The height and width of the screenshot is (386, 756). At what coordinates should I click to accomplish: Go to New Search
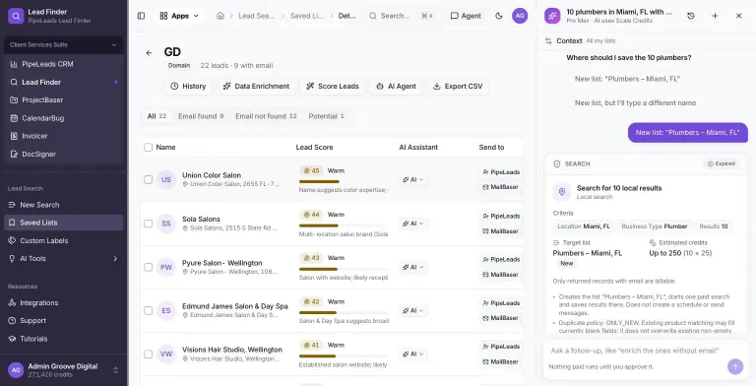pyautogui.click(x=63, y=205)
